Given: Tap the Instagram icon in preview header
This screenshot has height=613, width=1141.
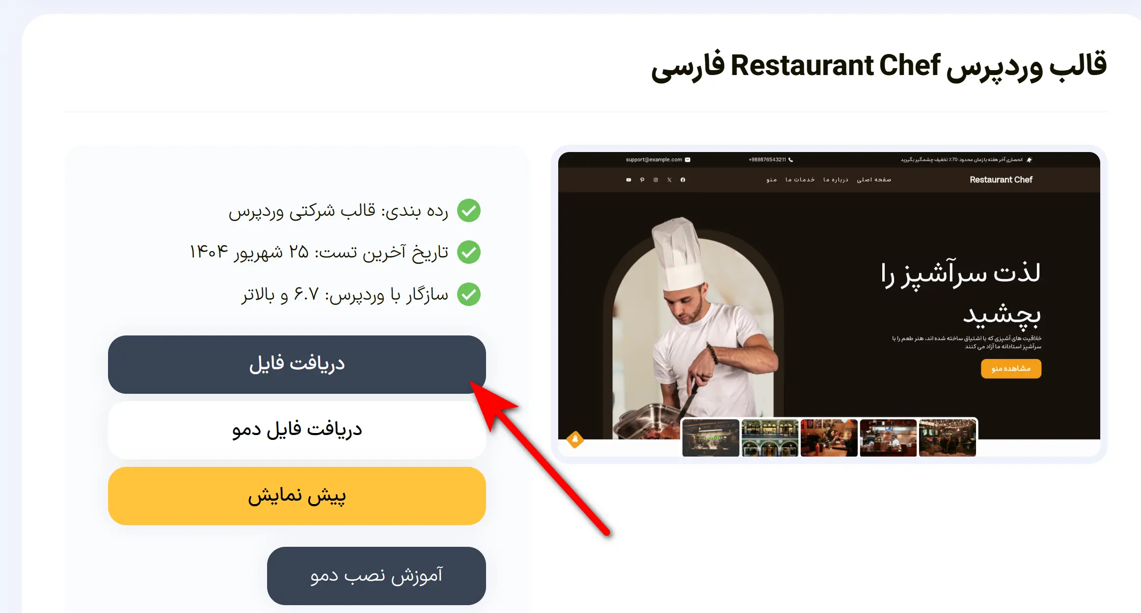Looking at the screenshot, I should pos(656,180).
